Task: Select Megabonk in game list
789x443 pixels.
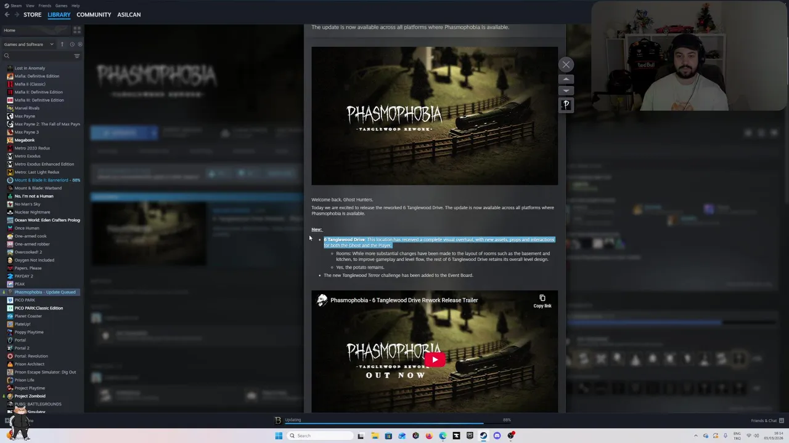Action: coord(25,140)
